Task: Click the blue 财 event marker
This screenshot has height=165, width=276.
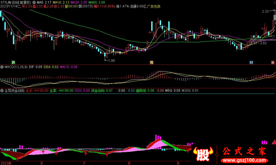Action: [252, 62]
